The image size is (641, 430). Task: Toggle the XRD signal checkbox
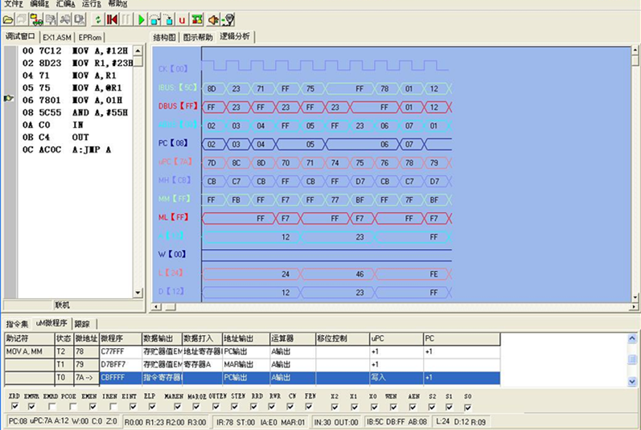pos(14,406)
